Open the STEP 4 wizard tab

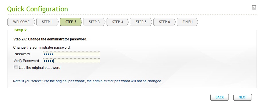tap(117, 22)
